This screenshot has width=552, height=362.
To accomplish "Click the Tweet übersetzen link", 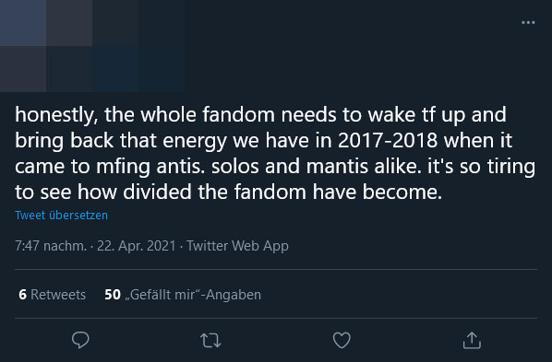I will tap(61, 216).
